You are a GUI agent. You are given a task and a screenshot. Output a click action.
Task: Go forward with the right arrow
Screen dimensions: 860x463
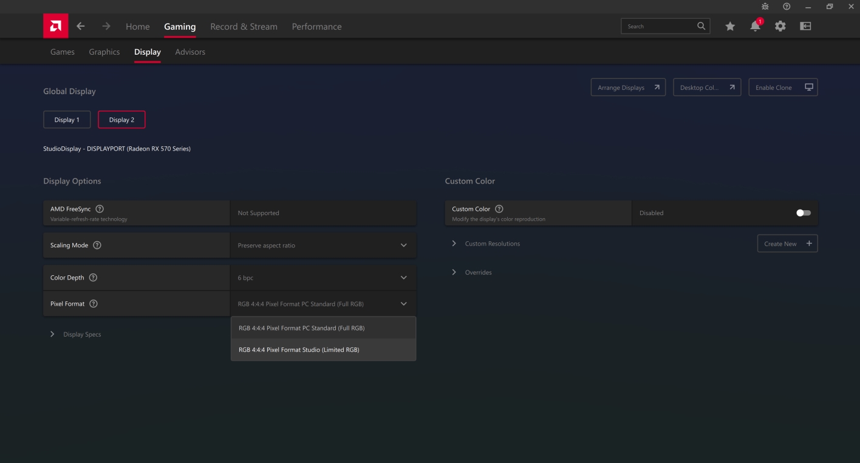point(106,26)
